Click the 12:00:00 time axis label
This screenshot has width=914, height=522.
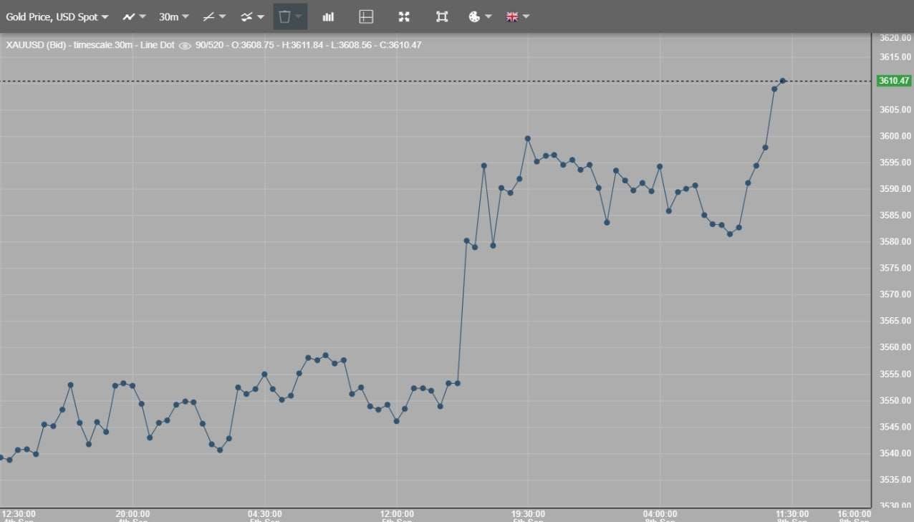pyautogui.click(x=397, y=513)
